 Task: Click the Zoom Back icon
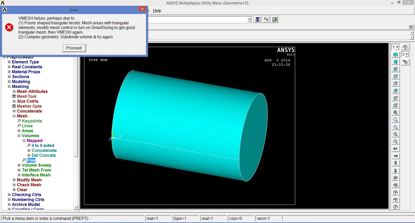[395, 127]
